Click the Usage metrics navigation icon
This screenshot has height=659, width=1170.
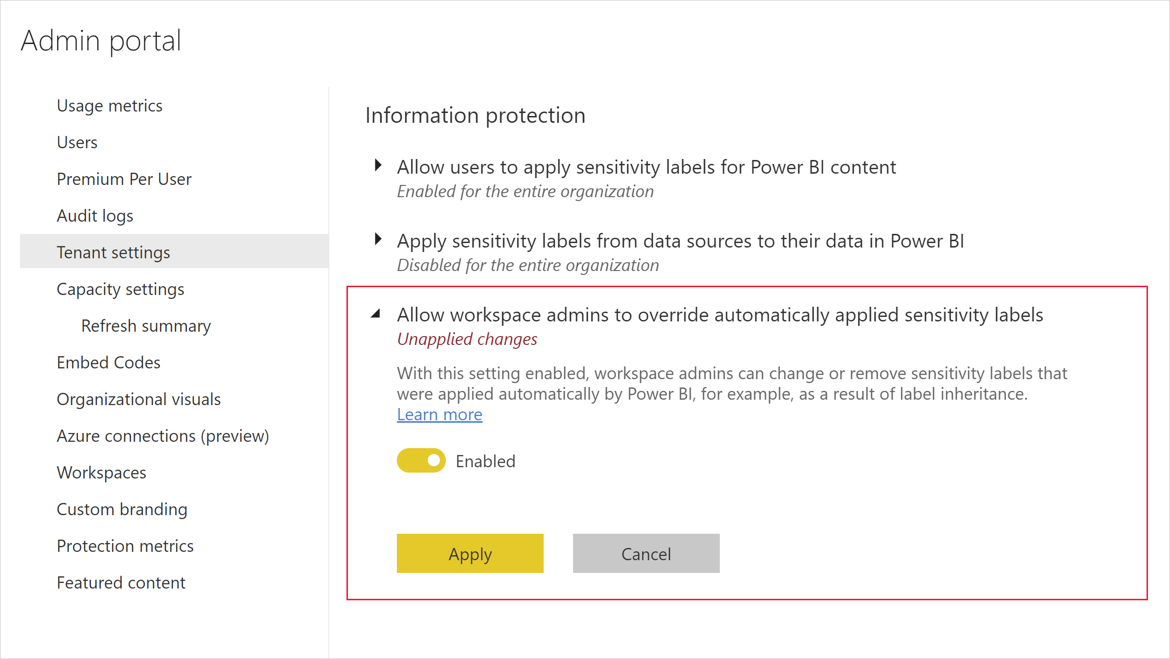click(x=109, y=105)
